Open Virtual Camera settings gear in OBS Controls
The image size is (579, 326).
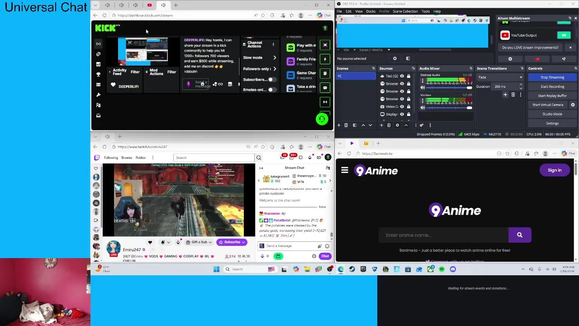click(x=573, y=105)
